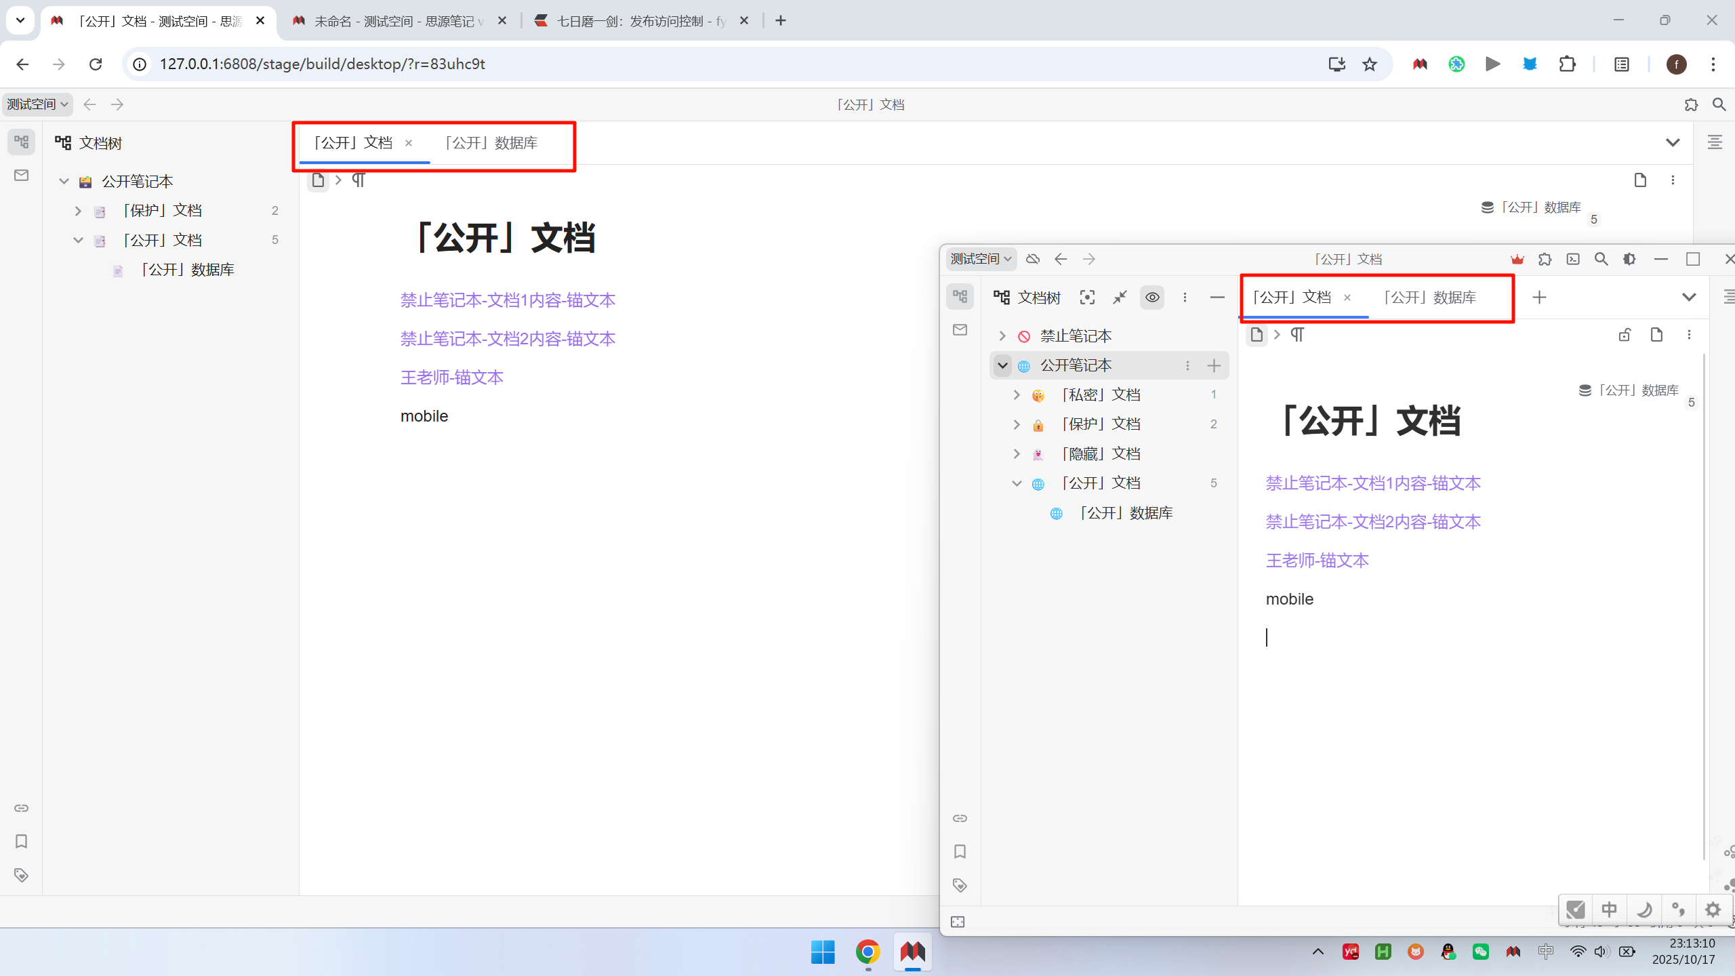This screenshot has width=1735, height=976.
Task: Click the cloud sync icon in the desktop window
Action: coord(1033,259)
